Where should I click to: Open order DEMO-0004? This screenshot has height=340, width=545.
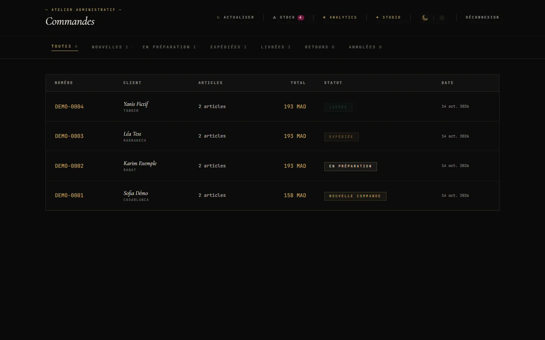tap(69, 107)
